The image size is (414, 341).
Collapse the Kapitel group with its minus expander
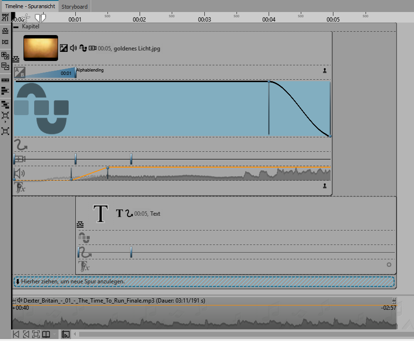click(17, 26)
